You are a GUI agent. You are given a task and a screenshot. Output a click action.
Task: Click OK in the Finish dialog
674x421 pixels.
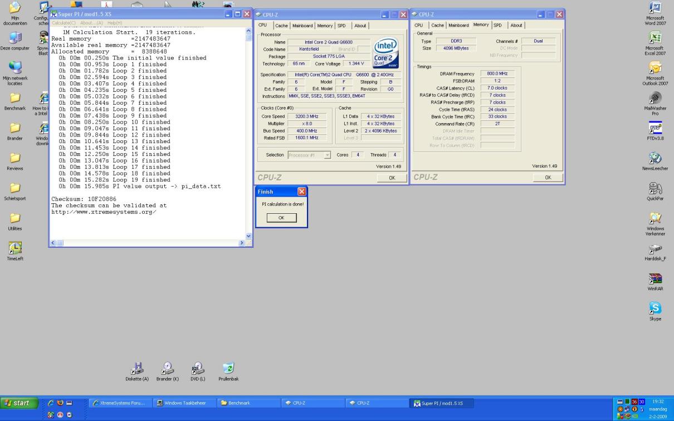click(281, 218)
